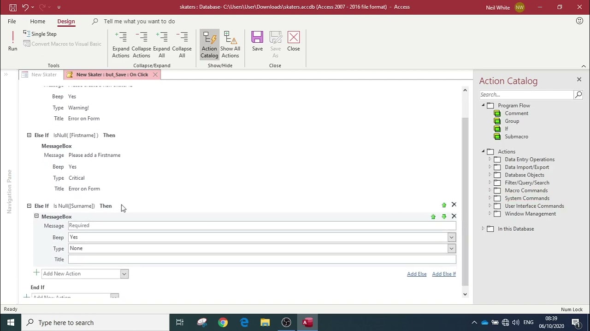Click the Message Required input field
590x331 pixels.
tap(262, 225)
